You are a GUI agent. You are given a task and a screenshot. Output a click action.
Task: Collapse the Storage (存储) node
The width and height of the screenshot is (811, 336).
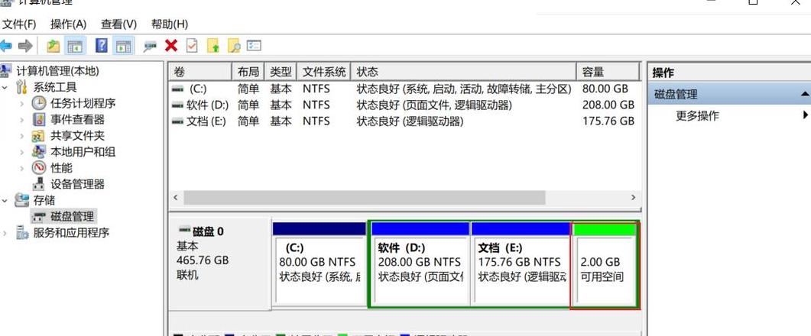click(x=5, y=200)
